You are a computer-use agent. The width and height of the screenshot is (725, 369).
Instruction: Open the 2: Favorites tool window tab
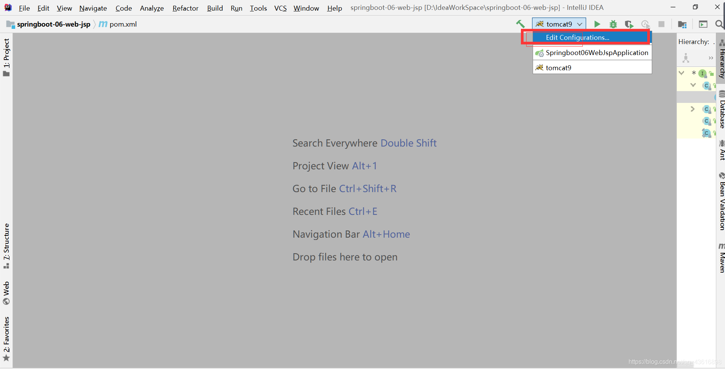(x=6, y=339)
